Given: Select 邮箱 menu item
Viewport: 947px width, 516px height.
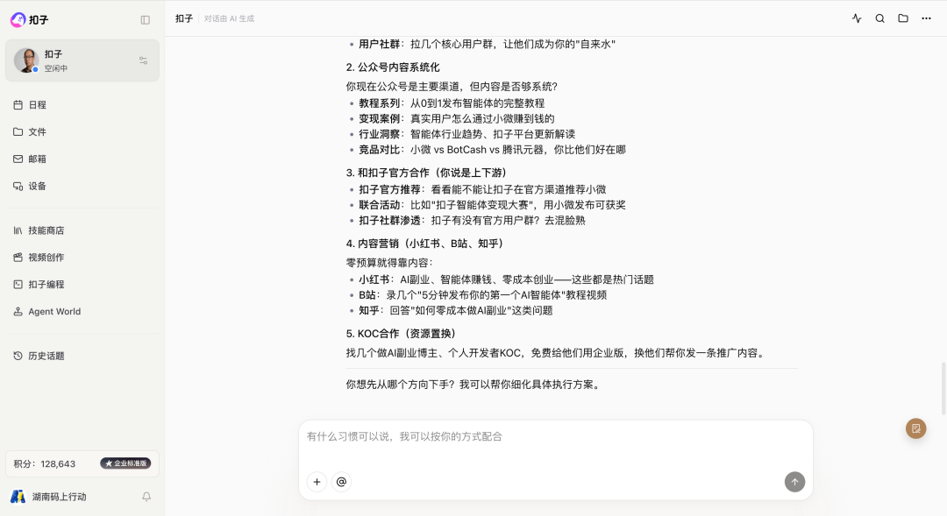Looking at the screenshot, I should 82,159.
